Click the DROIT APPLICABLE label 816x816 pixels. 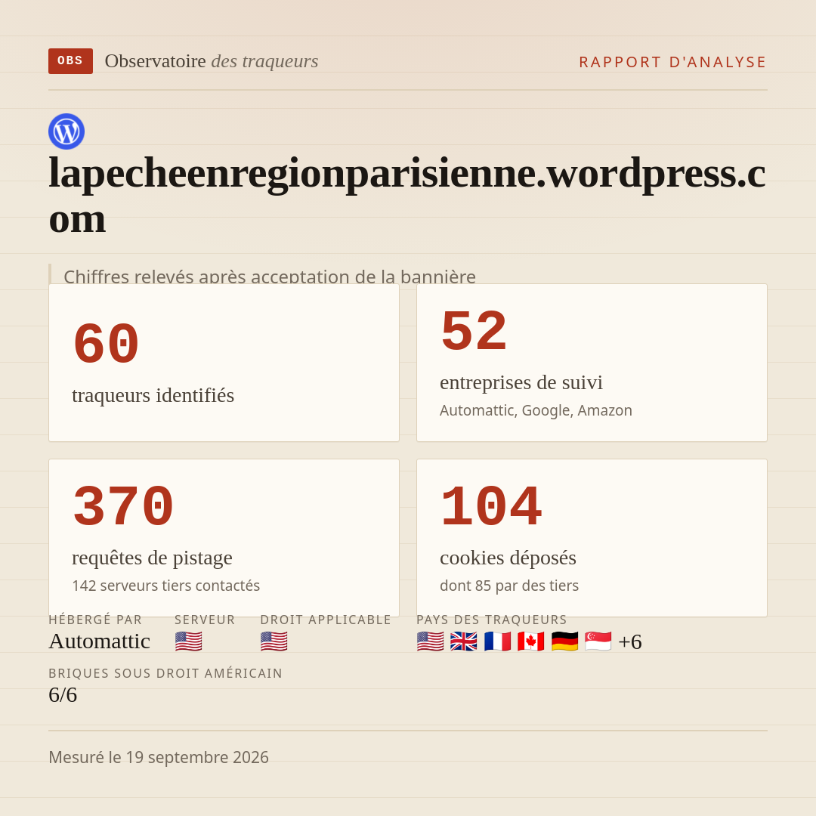pos(326,620)
